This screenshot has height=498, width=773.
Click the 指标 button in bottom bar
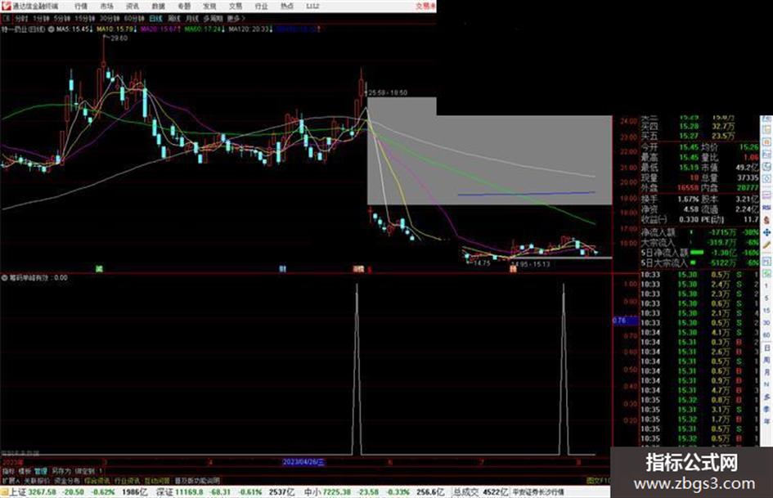click(x=8, y=471)
